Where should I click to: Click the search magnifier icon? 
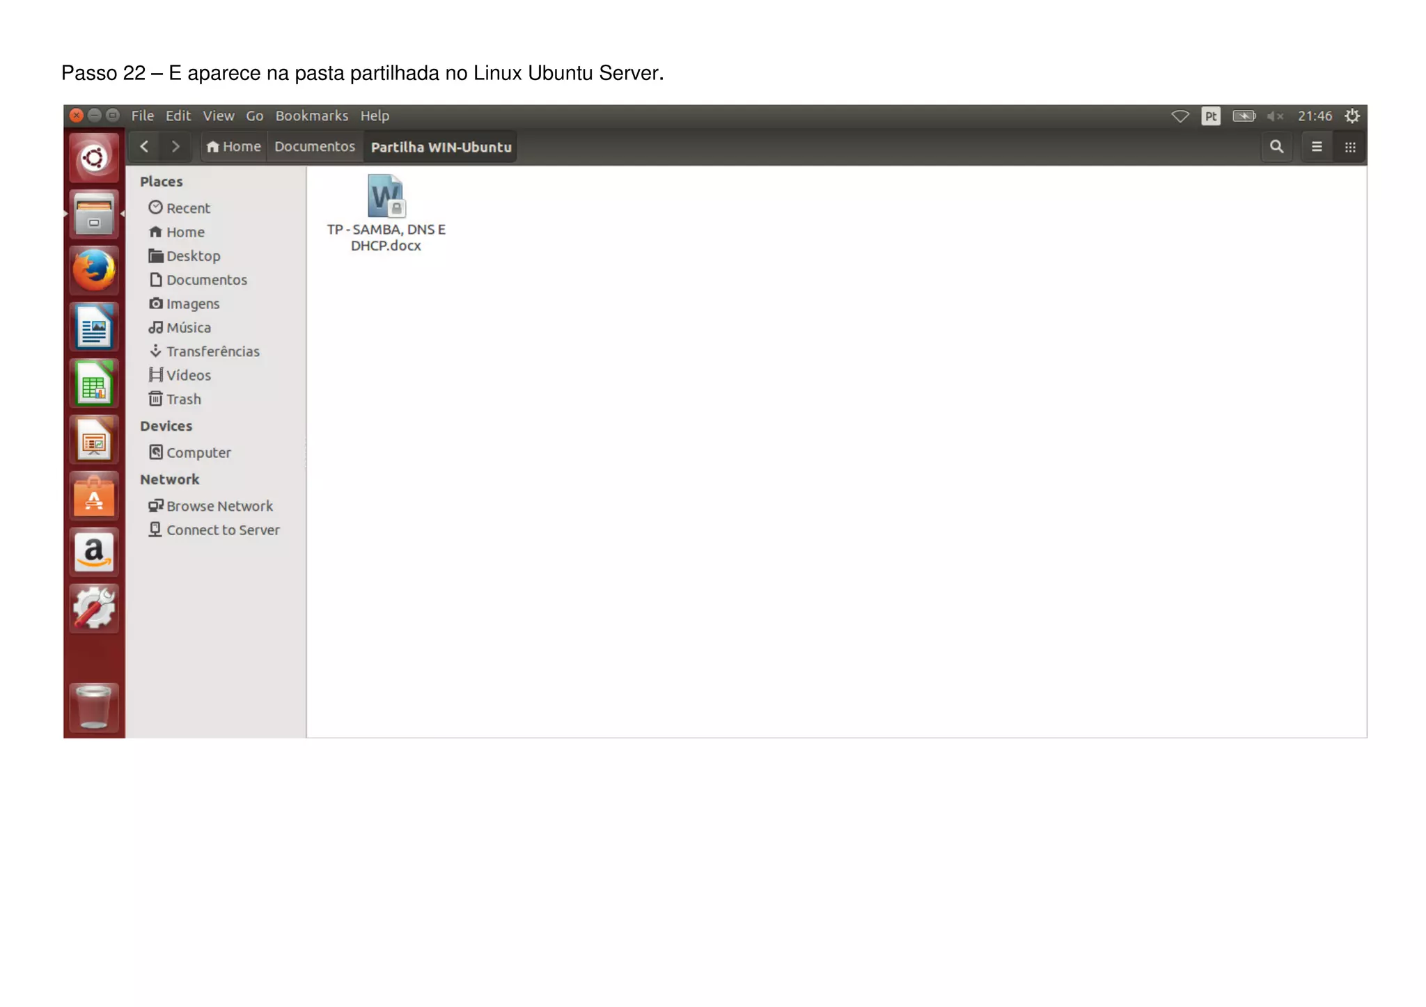point(1276,147)
